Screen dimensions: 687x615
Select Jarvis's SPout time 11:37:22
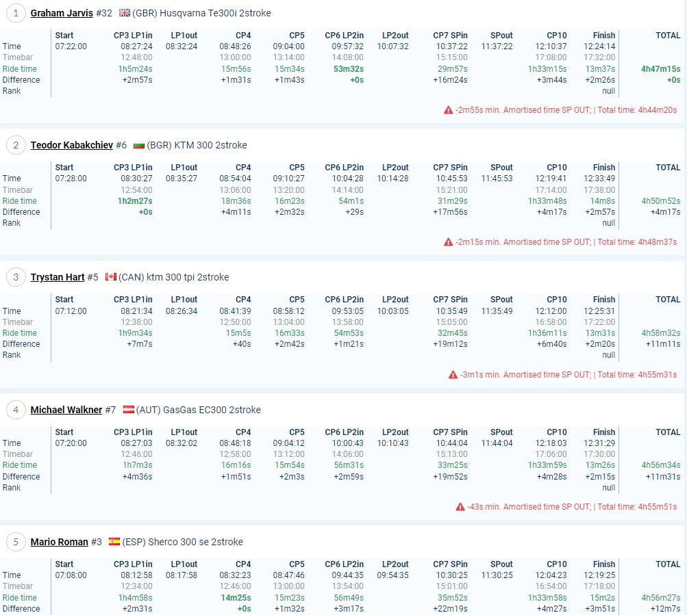[x=497, y=47]
